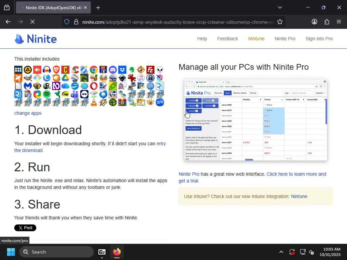
Task: Click the Winamp lightning icon
Action: 103,102
